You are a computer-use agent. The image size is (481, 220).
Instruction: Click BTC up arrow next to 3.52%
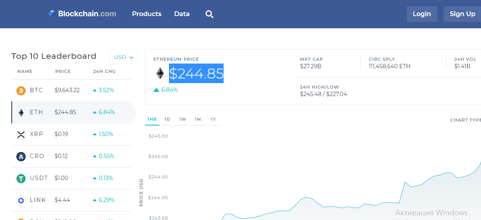(x=95, y=90)
